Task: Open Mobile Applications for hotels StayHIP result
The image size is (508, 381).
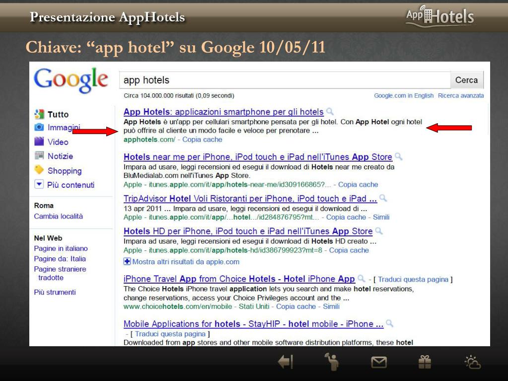Action: point(253,324)
